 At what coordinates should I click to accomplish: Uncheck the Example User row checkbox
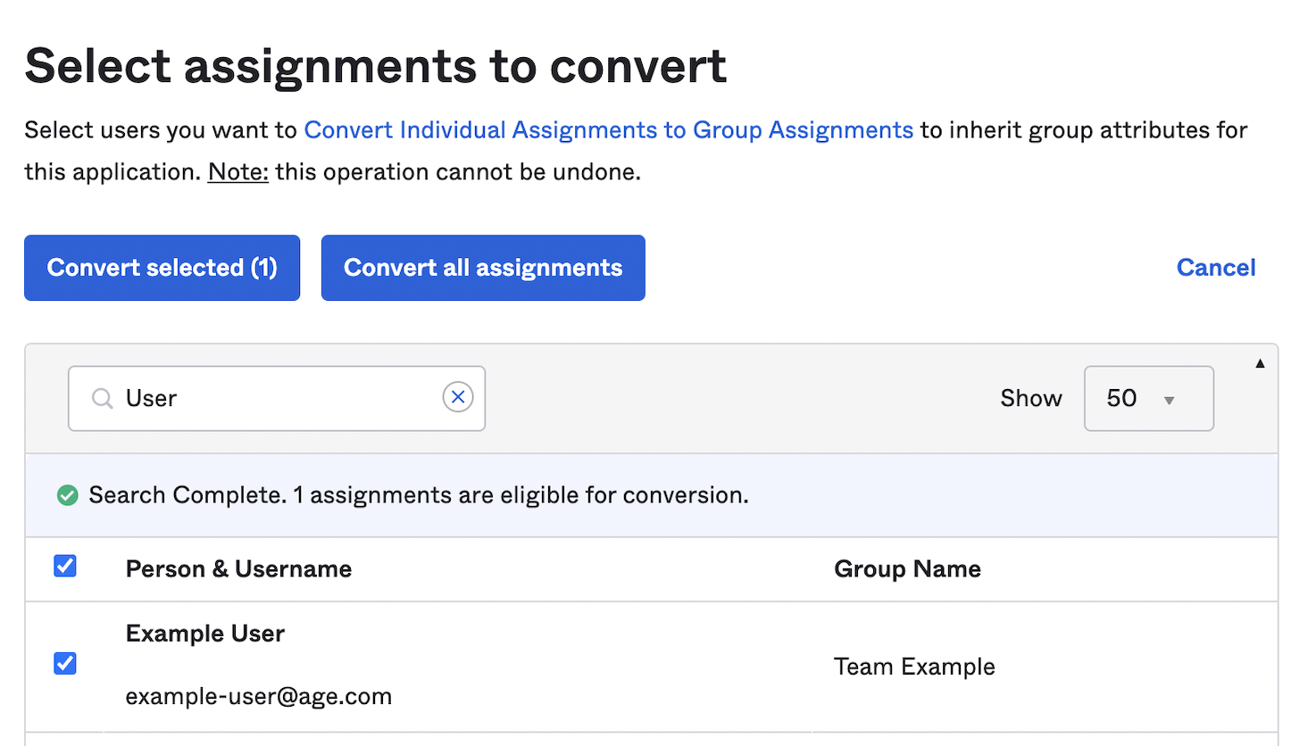pyautogui.click(x=65, y=663)
